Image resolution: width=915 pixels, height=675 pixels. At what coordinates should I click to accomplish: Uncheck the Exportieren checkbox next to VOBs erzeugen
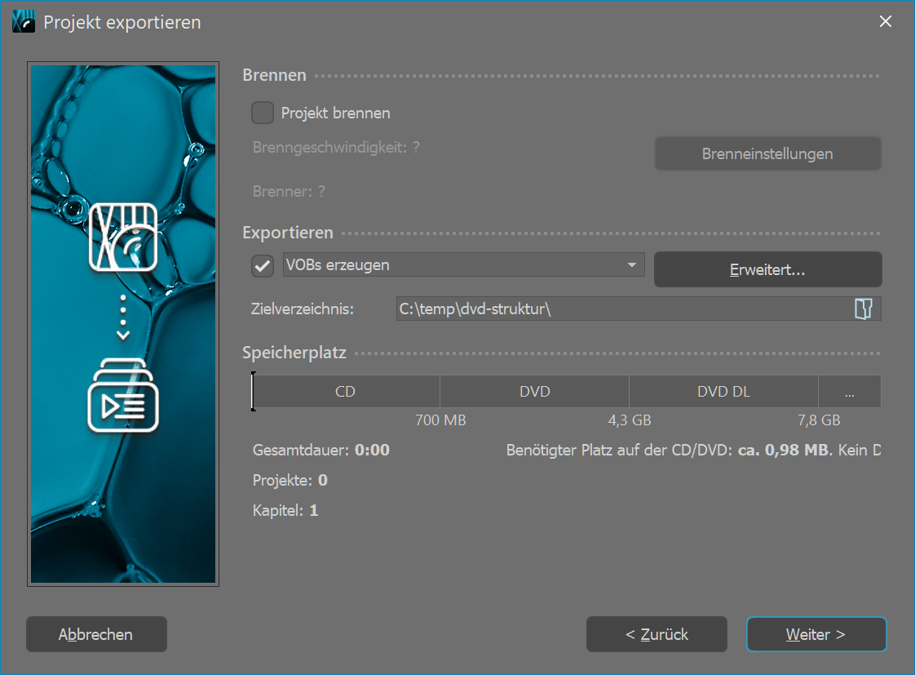point(263,265)
